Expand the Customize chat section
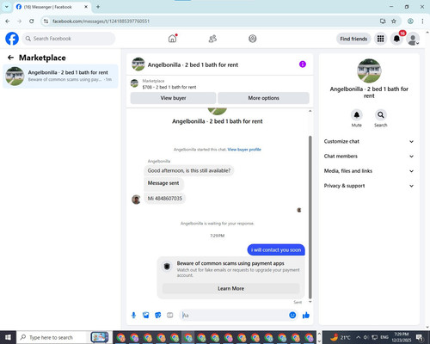430x344 pixels. tap(369, 141)
